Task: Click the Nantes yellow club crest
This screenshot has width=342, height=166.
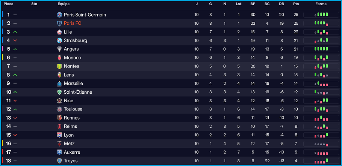Action: (x=59, y=66)
